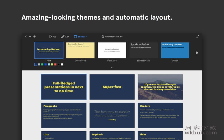The image size is (224, 140).
Task: Click the 'Business Class' theme label
Action: click(144, 61)
